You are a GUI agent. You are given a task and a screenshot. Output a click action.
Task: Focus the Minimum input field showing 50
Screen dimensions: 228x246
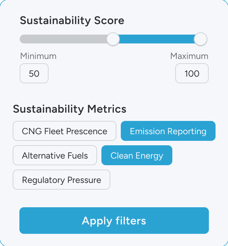point(34,74)
